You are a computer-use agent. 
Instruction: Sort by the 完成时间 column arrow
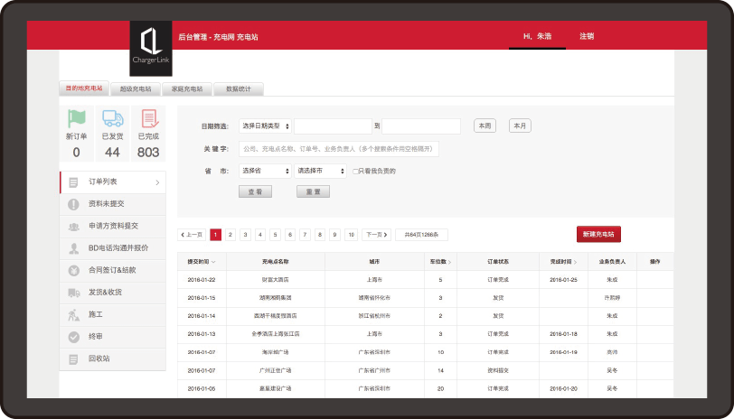(x=575, y=262)
